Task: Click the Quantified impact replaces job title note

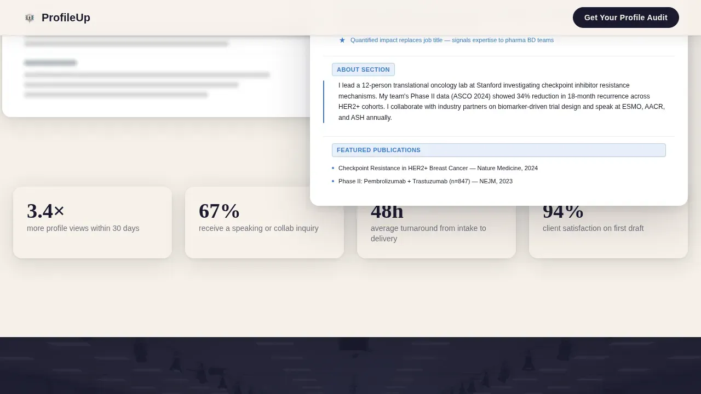Action: [x=452, y=40]
